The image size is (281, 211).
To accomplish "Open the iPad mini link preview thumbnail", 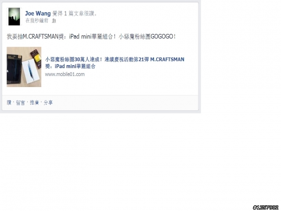I will tap(24, 67).
